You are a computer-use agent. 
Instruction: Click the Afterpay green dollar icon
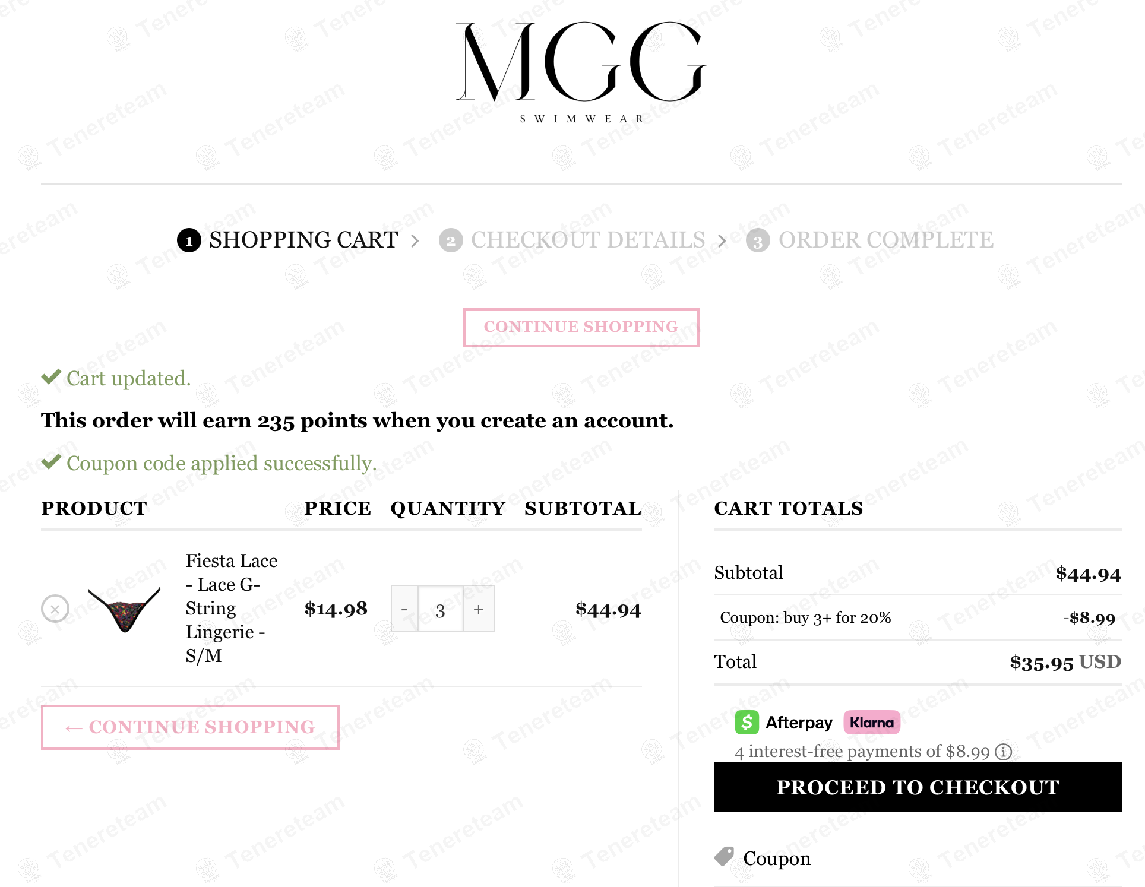coord(747,722)
